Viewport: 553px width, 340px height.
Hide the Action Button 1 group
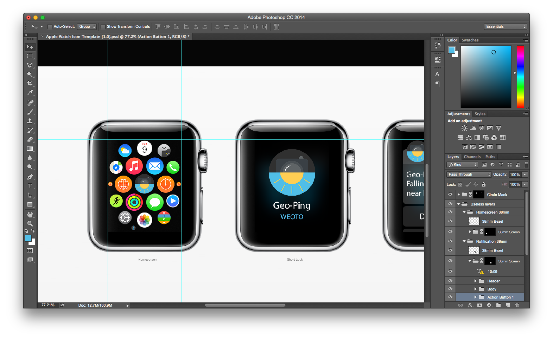[450, 297]
